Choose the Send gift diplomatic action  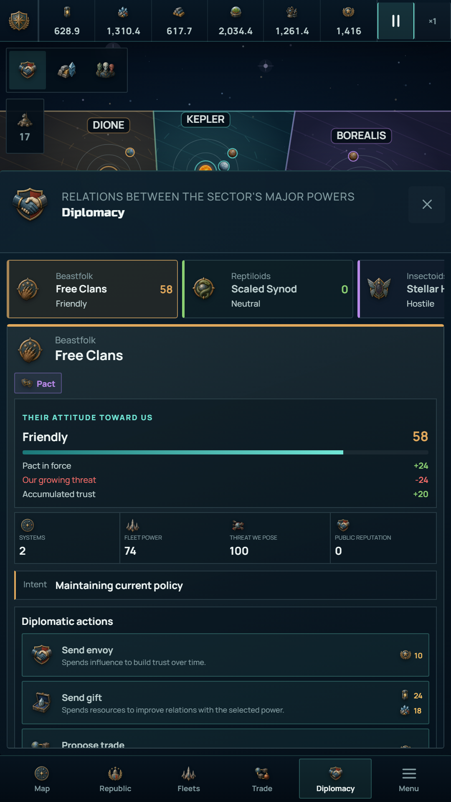(225, 703)
